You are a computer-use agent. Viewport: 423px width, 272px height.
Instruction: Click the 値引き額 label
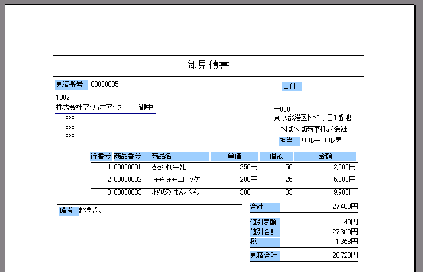click(265, 222)
